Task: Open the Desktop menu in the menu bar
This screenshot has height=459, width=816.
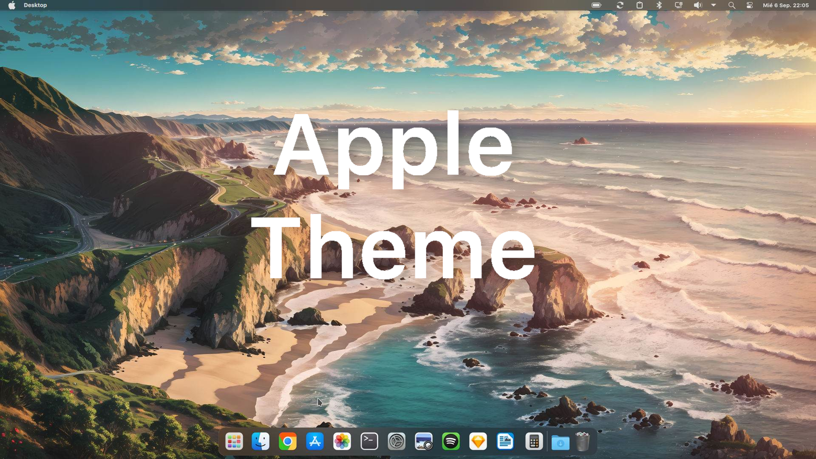Action: coord(35,5)
